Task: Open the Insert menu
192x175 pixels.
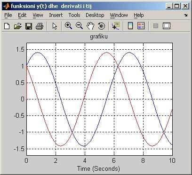Action: pos(56,15)
